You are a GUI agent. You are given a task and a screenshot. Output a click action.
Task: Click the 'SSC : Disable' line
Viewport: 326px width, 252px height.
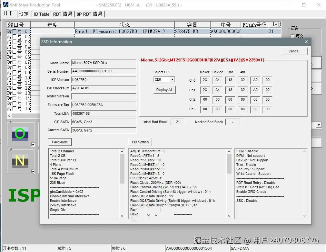(247, 201)
